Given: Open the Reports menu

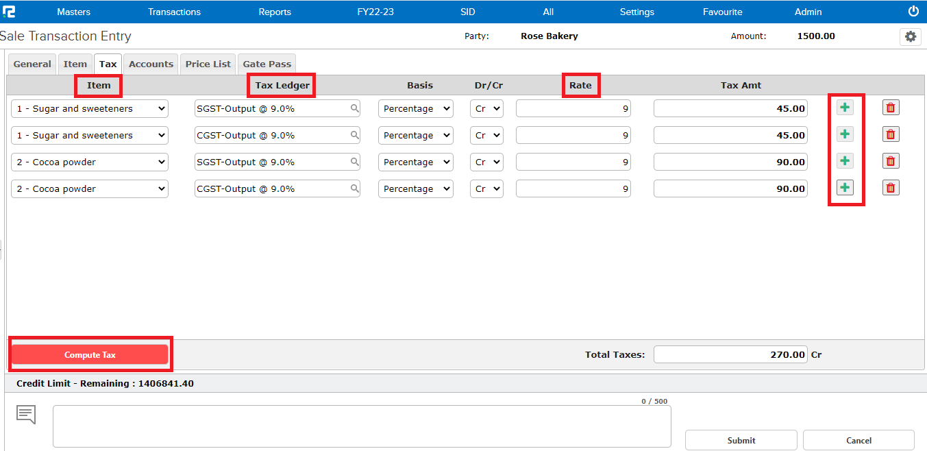Looking at the screenshot, I should coord(275,12).
